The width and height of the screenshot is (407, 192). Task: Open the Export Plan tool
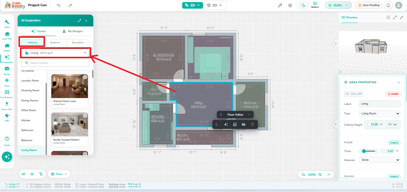(7, 106)
